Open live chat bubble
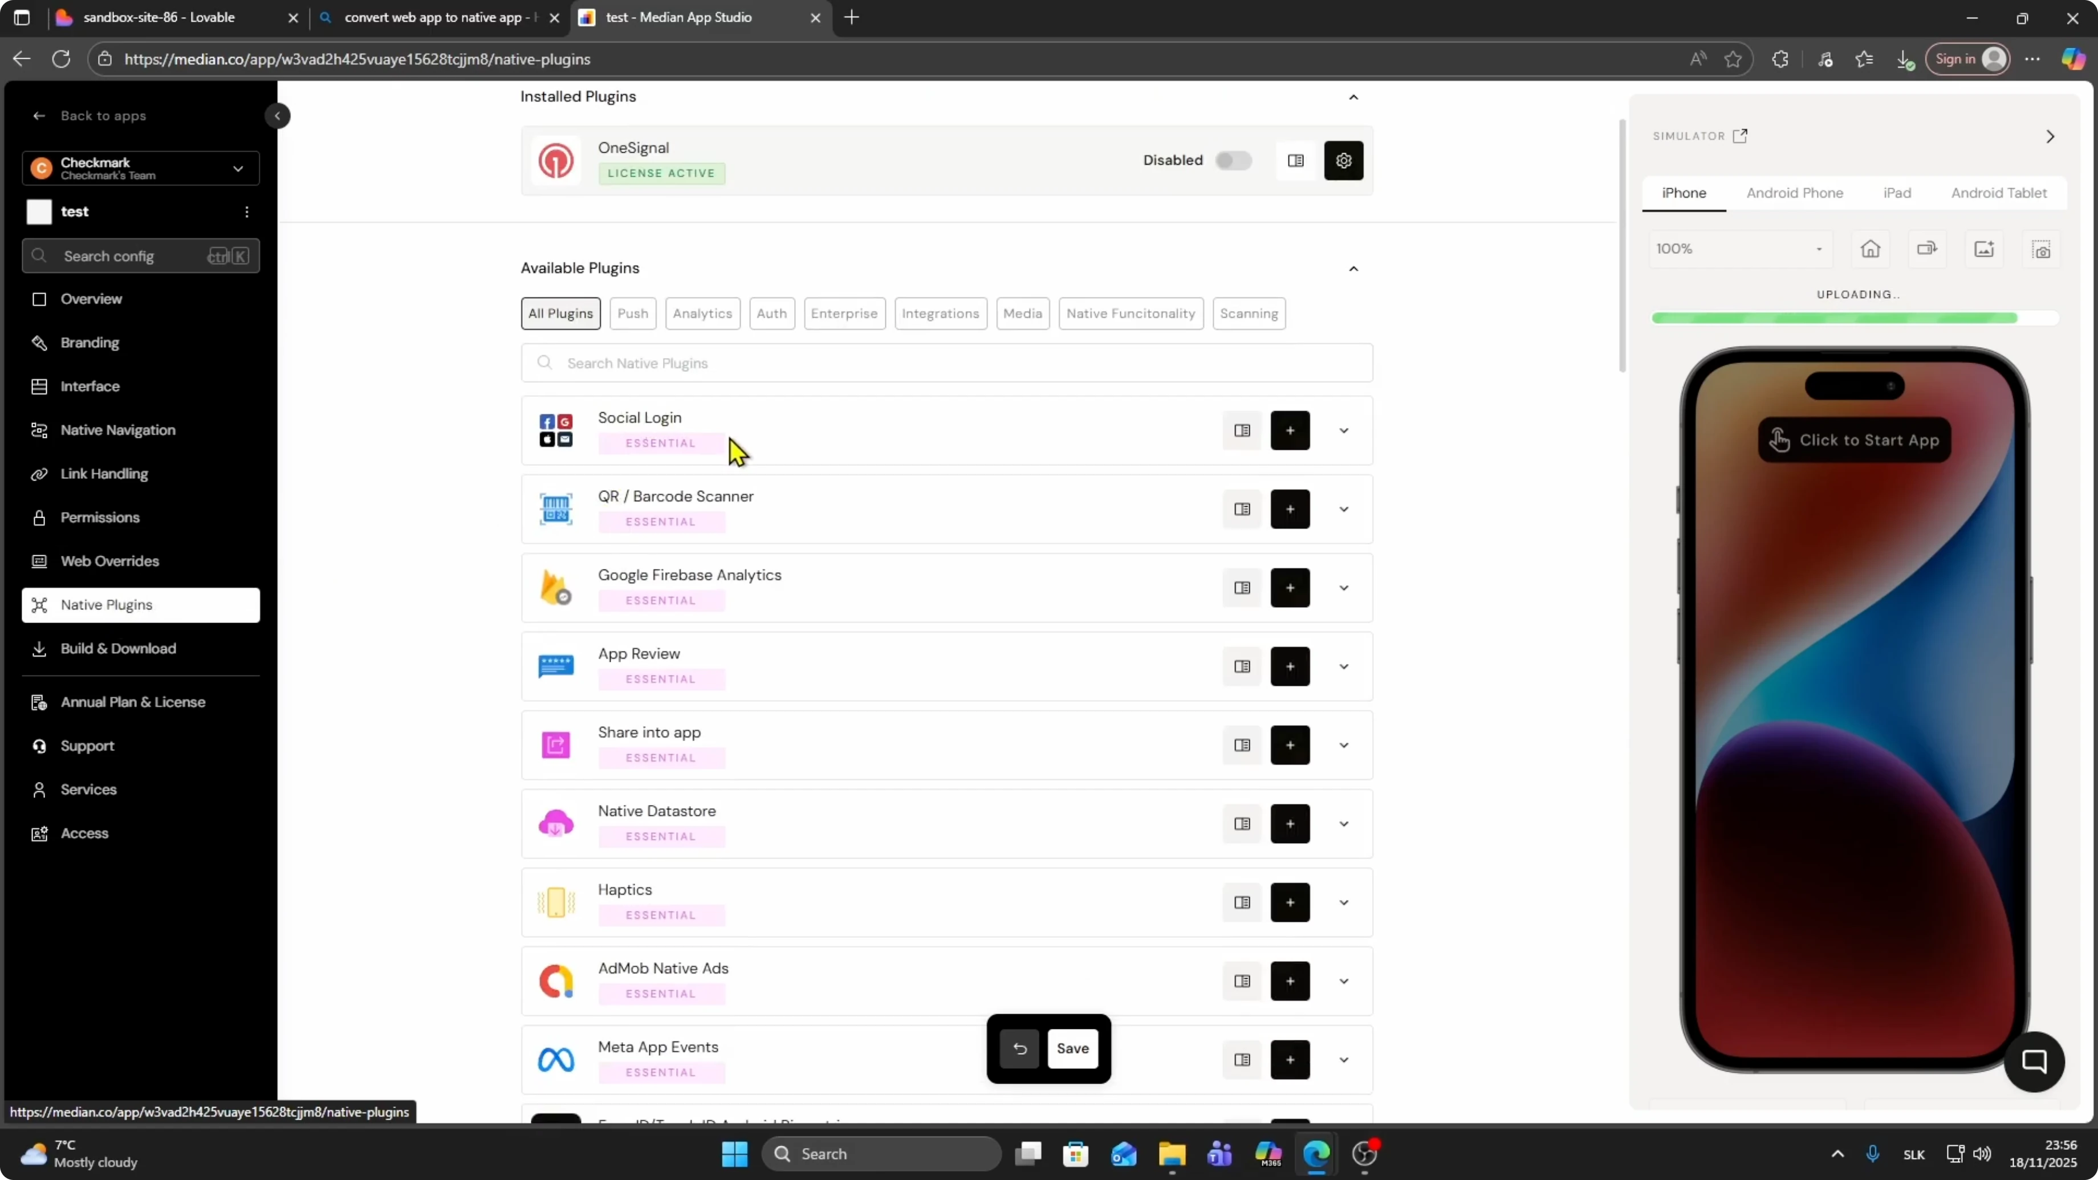2098x1180 pixels. pos(2034,1062)
